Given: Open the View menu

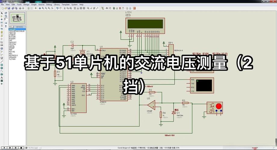Looking at the screenshot, I should [x=8, y=4].
